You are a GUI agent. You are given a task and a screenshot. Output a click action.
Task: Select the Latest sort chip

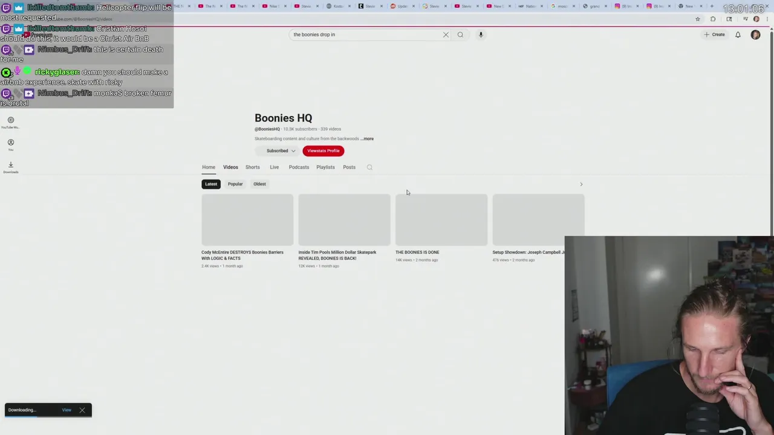[x=211, y=184]
